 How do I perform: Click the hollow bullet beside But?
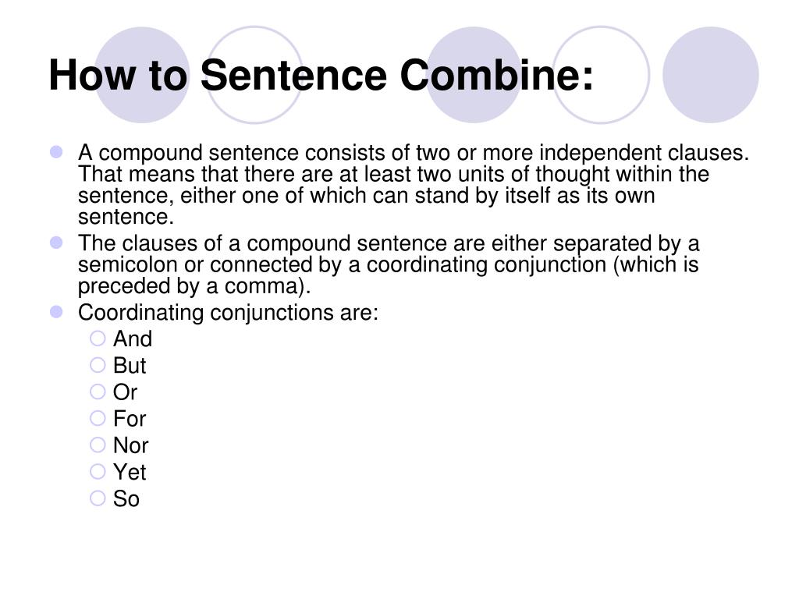pyautogui.click(x=98, y=365)
